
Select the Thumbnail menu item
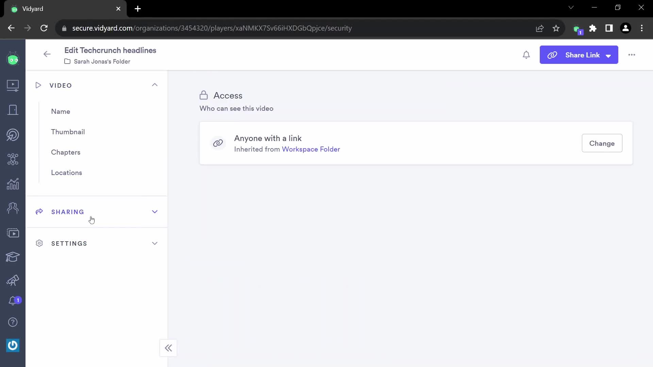pos(68,131)
